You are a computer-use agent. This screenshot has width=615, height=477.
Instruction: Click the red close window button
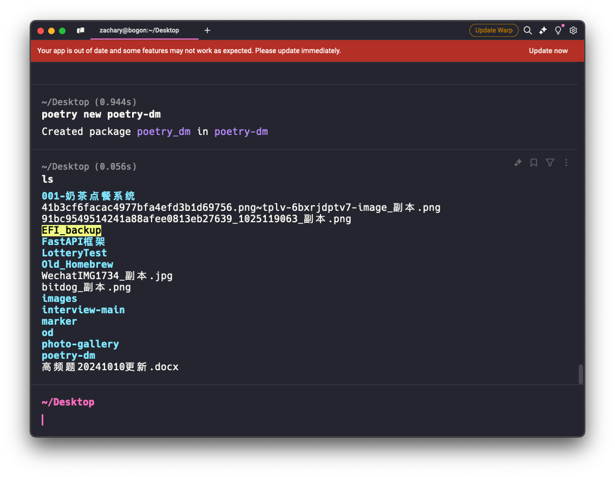point(41,30)
